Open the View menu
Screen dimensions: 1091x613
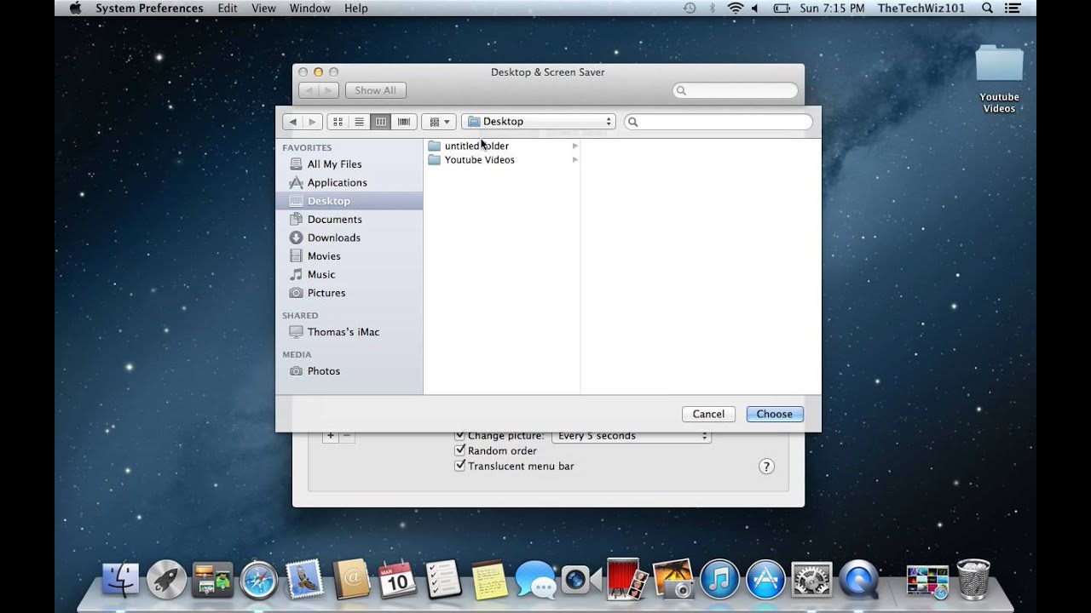tap(263, 9)
